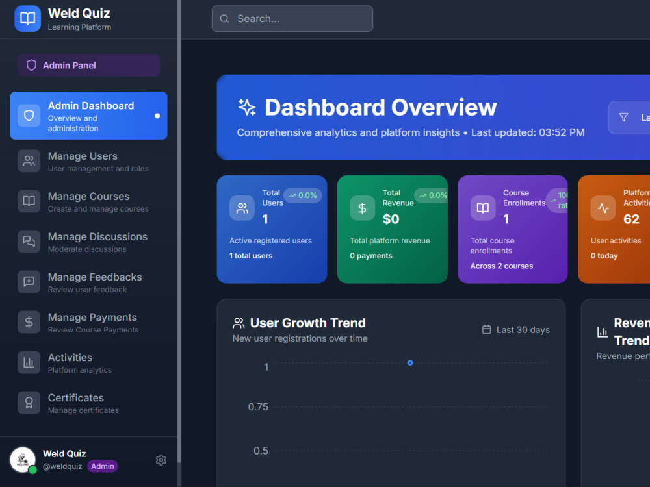Image resolution: width=650 pixels, height=487 pixels.
Task: Click the people icon next to User Growth Trend
Action: coord(239,323)
